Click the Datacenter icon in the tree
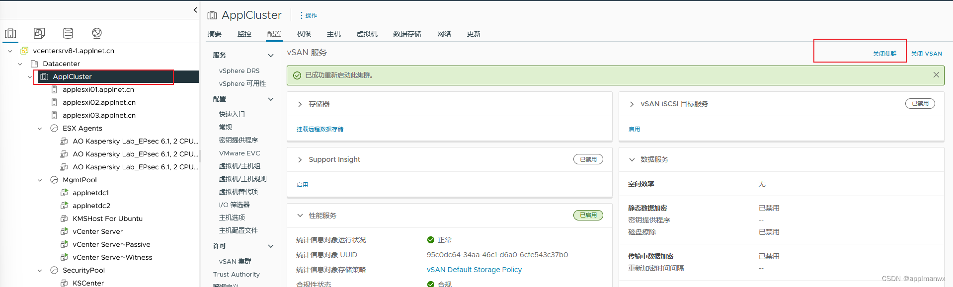This screenshot has height=287, width=953. [34, 64]
